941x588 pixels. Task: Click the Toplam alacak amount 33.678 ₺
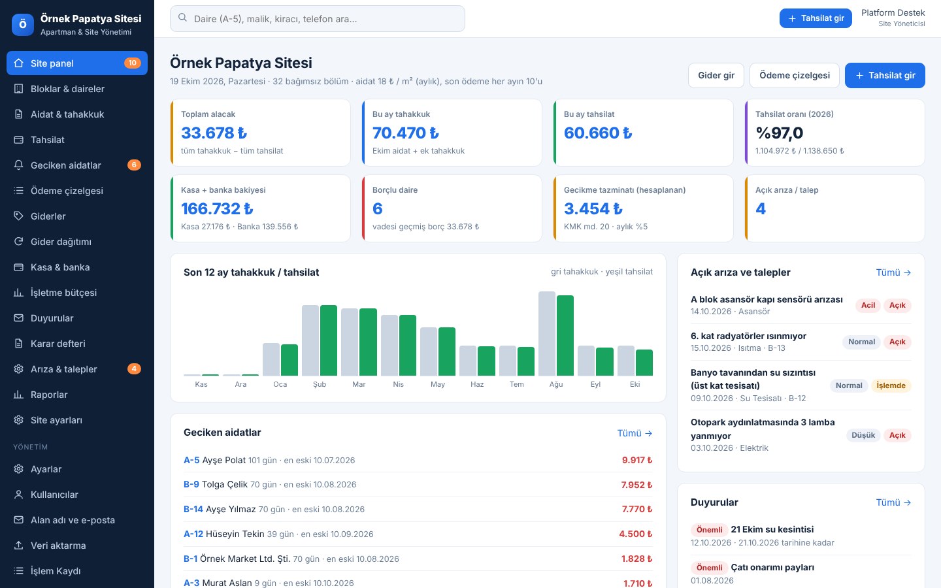pyautogui.click(x=214, y=133)
